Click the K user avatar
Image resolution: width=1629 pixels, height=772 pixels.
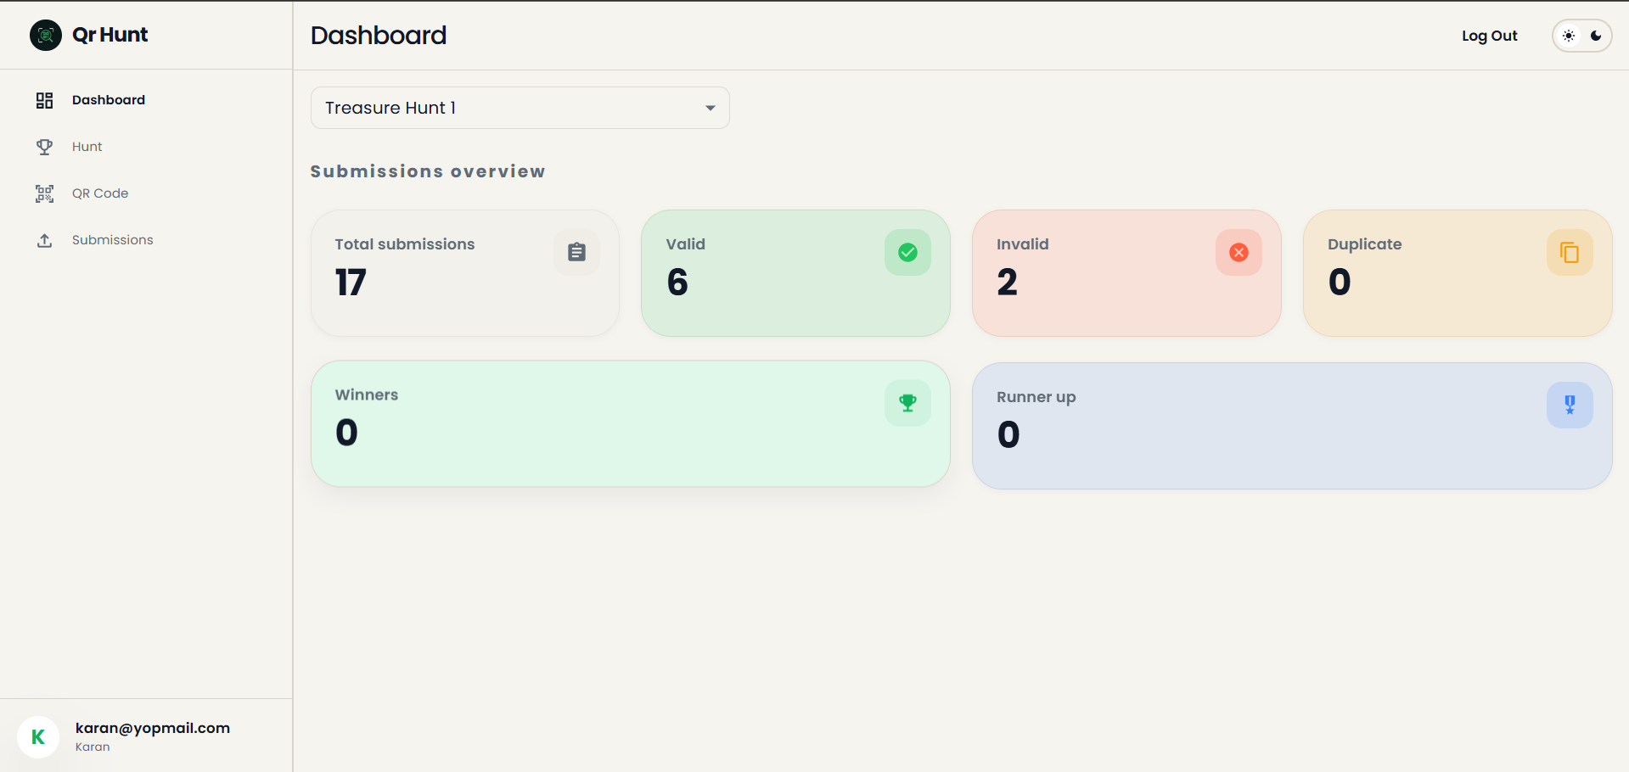[x=38, y=736]
